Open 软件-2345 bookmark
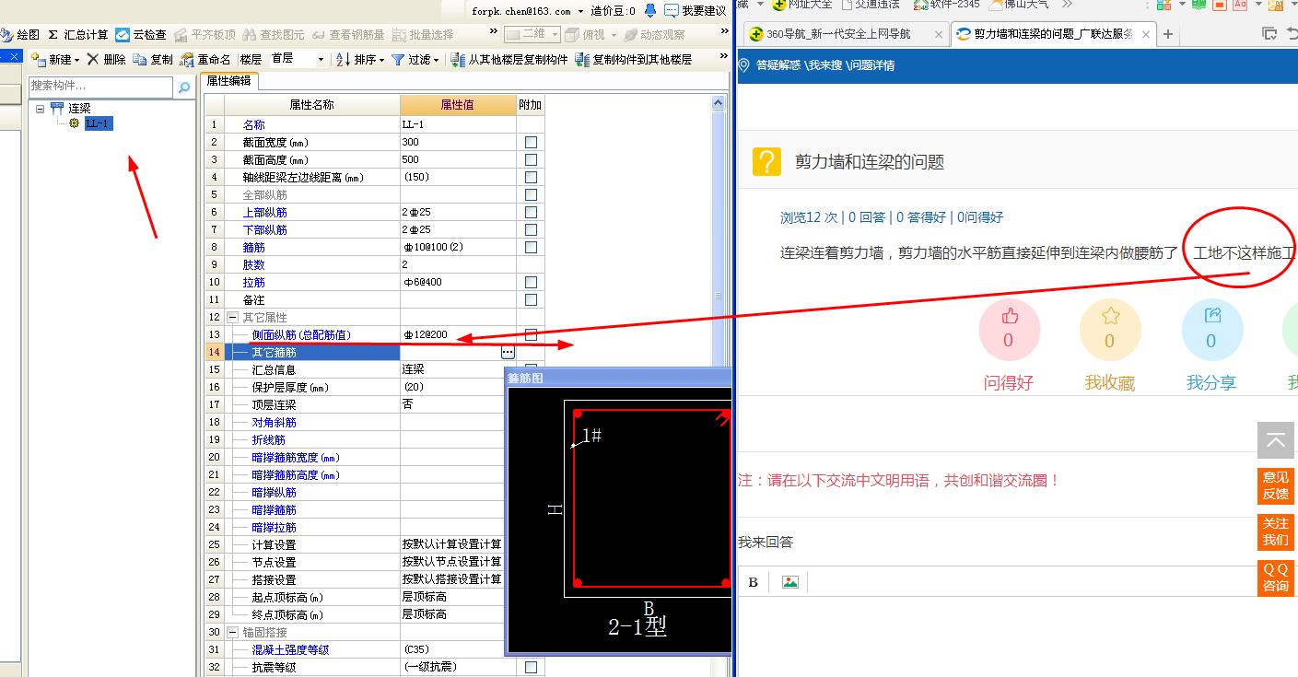1298x677 pixels. [x=946, y=5]
